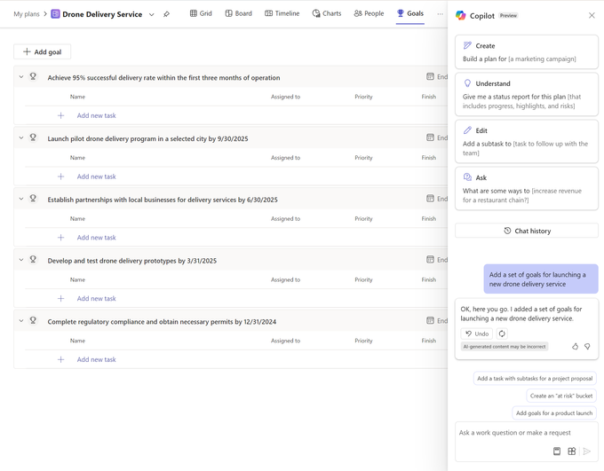Select the Create prompt card

pos(527,52)
